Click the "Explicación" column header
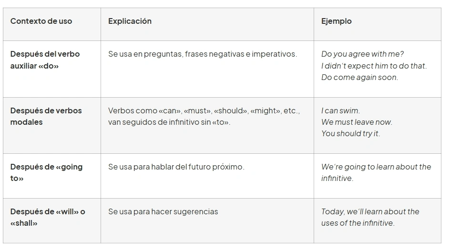The height and width of the screenshot is (250, 450). (130, 21)
